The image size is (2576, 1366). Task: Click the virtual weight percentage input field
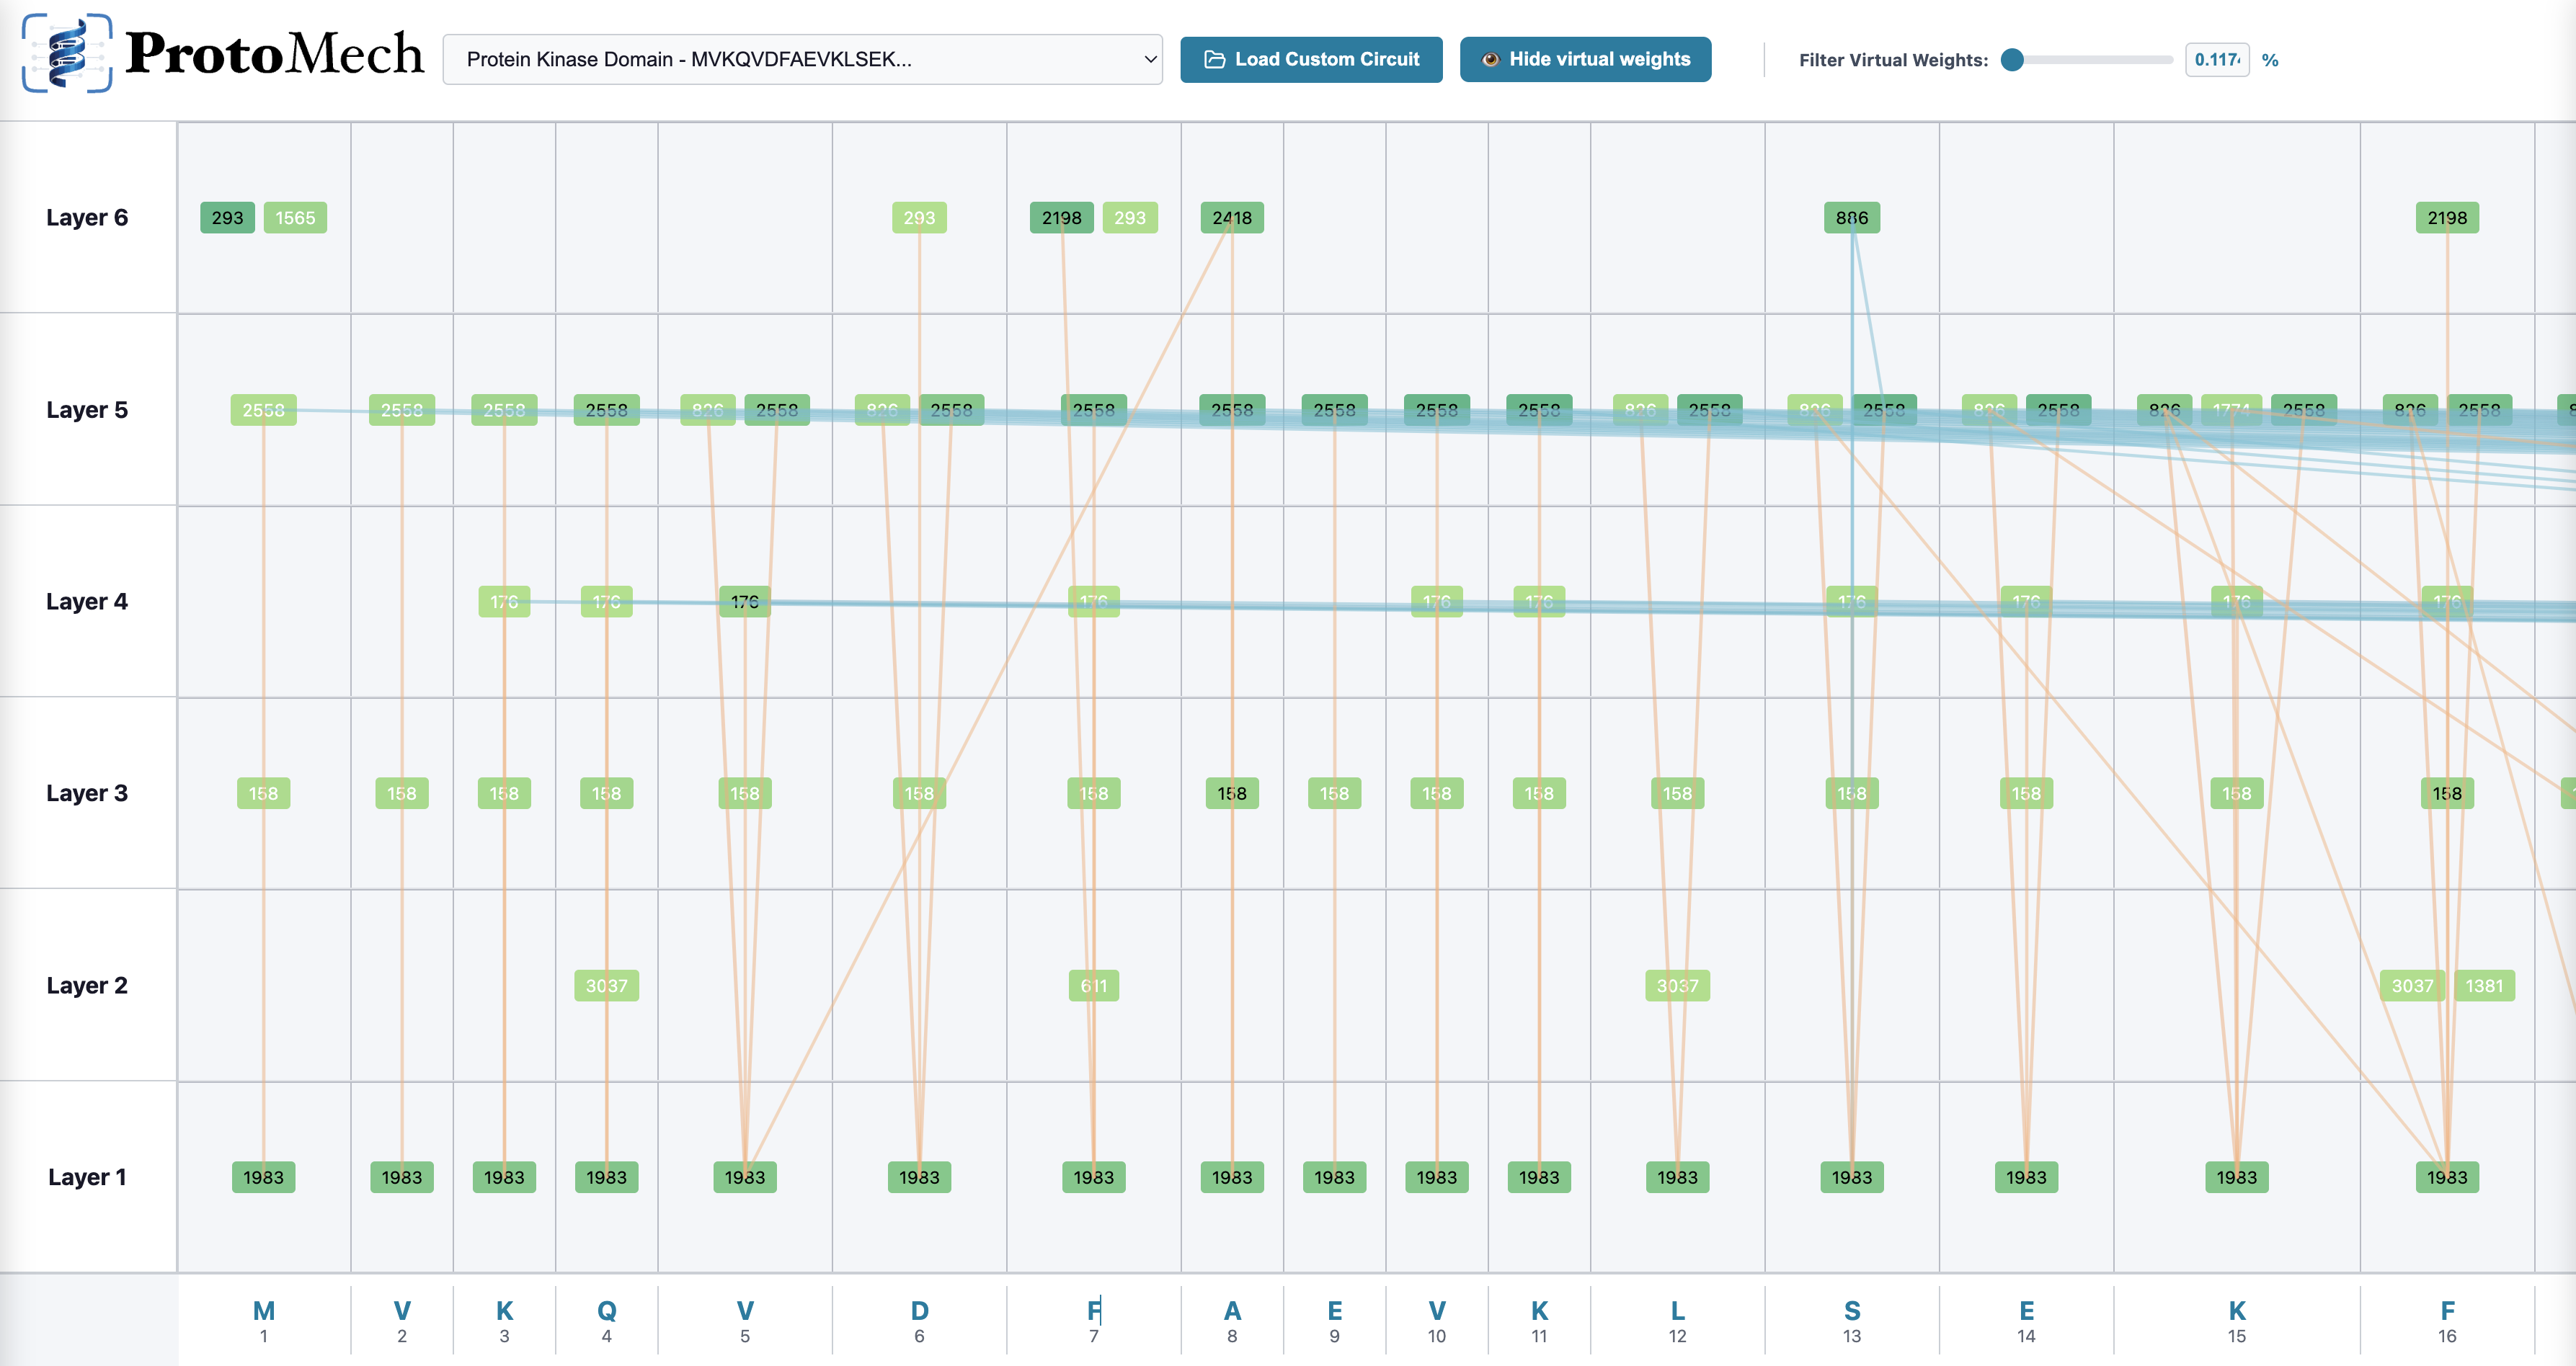tap(2216, 61)
